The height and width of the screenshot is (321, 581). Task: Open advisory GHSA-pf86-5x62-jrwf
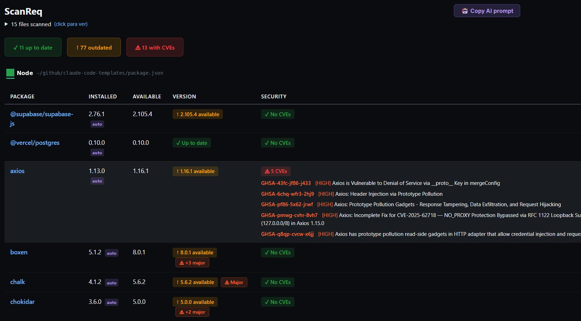pos(287,204)
